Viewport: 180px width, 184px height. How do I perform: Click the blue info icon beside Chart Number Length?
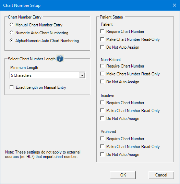click(x=60, y=58)
